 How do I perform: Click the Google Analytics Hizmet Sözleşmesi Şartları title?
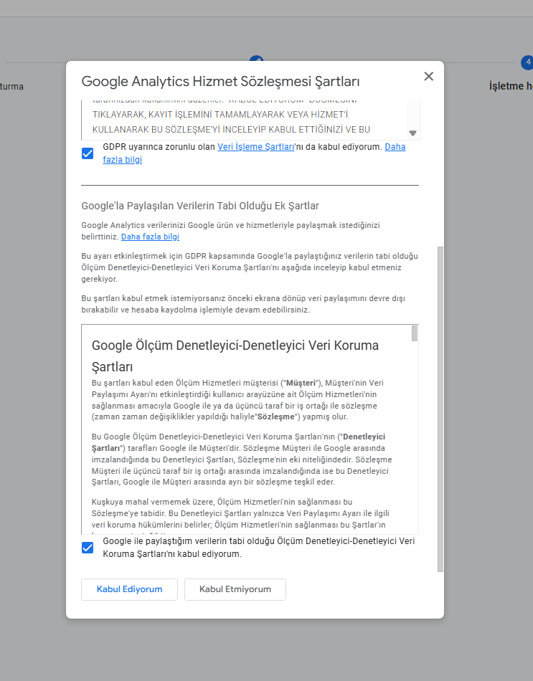tap(220, 81)
